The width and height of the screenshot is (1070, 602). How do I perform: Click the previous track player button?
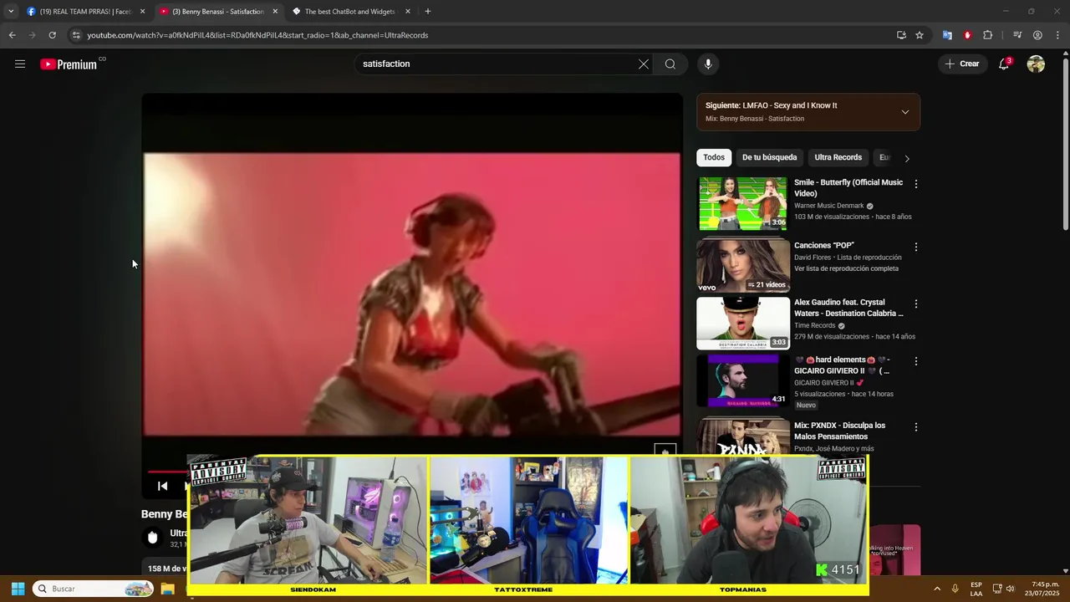pyautogui.click(x=163, y=486)
